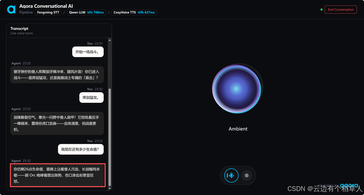Toggle the microphone mute button

click(231, 175)
